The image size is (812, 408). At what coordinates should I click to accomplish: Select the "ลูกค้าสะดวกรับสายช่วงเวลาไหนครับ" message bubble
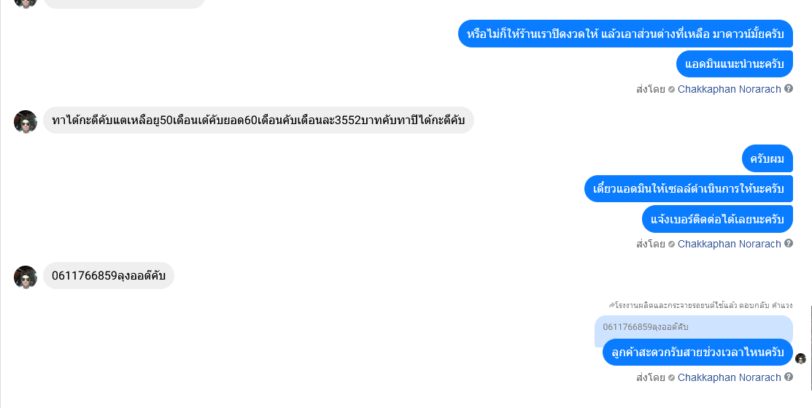point(697,352)
